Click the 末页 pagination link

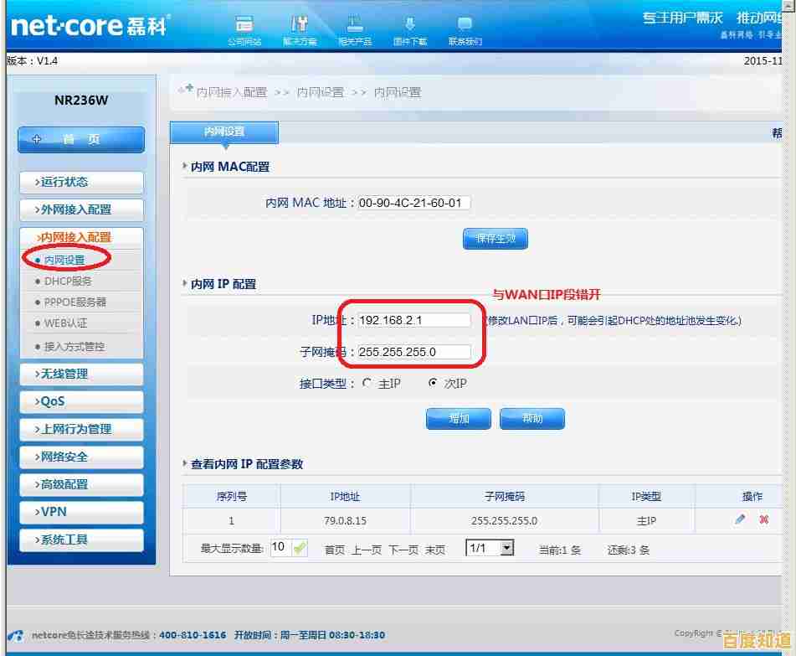pos(435,549)
